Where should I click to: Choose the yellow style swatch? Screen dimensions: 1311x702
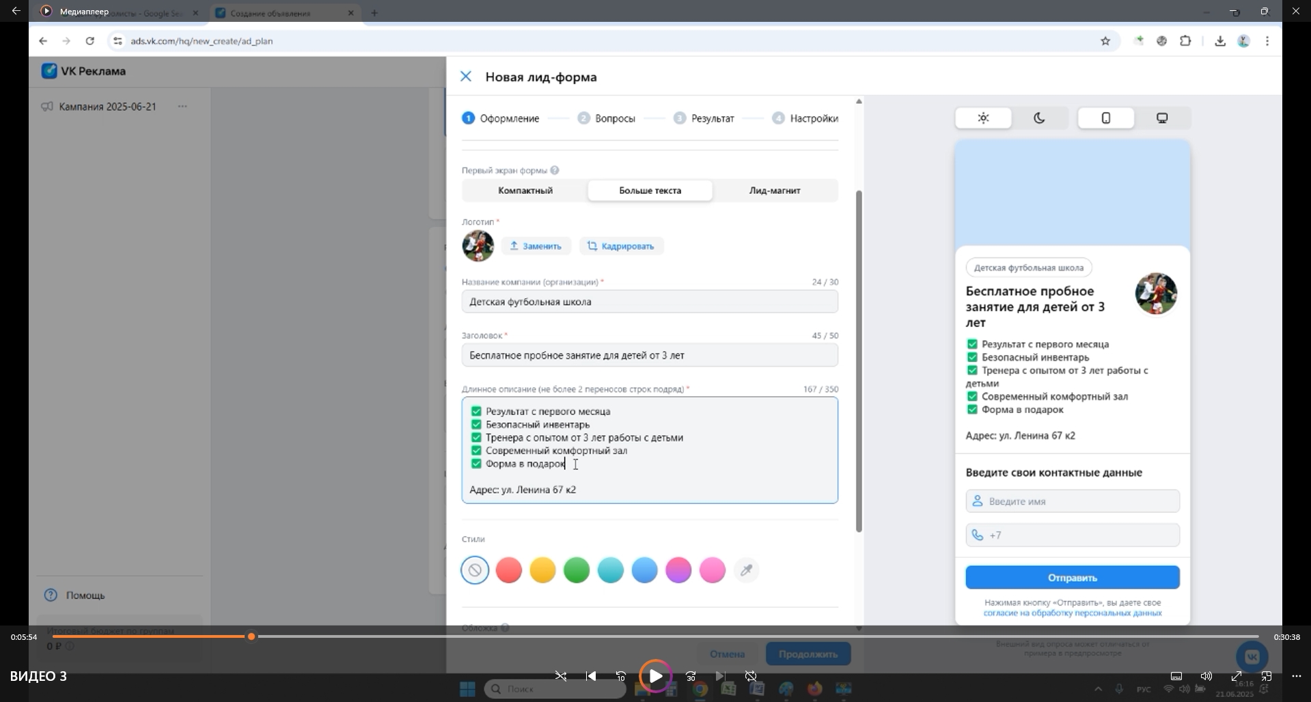[x=543, y=570]
